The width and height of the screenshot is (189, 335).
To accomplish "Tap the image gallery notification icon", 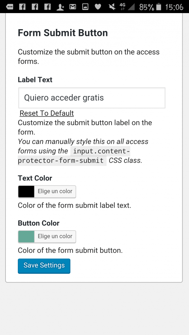I will (85, 7).
